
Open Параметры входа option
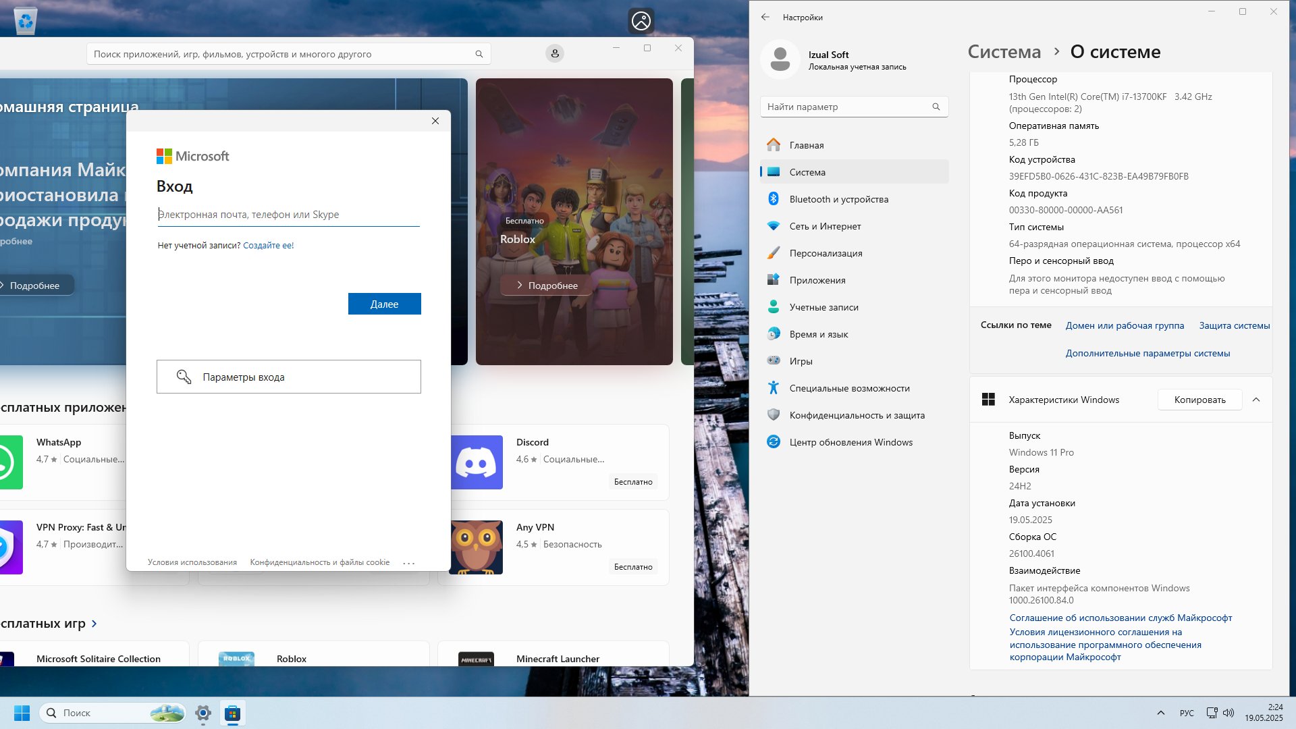[x=289, y=377]
